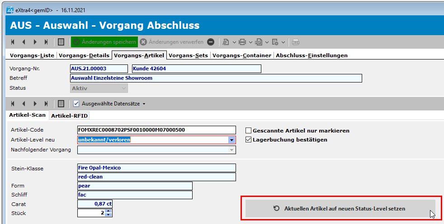Open Ausgewählte Datensätze dropdown arrow

pos(144,104)
